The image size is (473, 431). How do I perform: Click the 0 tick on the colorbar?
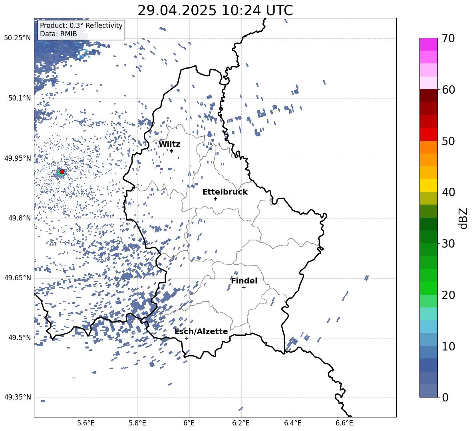click(445, 398)
